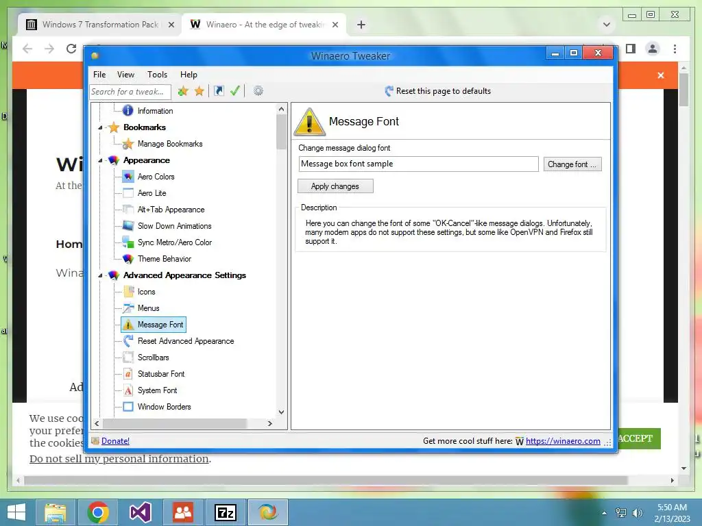Click the Icons folder icon
The image size is (702, 526).
[128, 292]
